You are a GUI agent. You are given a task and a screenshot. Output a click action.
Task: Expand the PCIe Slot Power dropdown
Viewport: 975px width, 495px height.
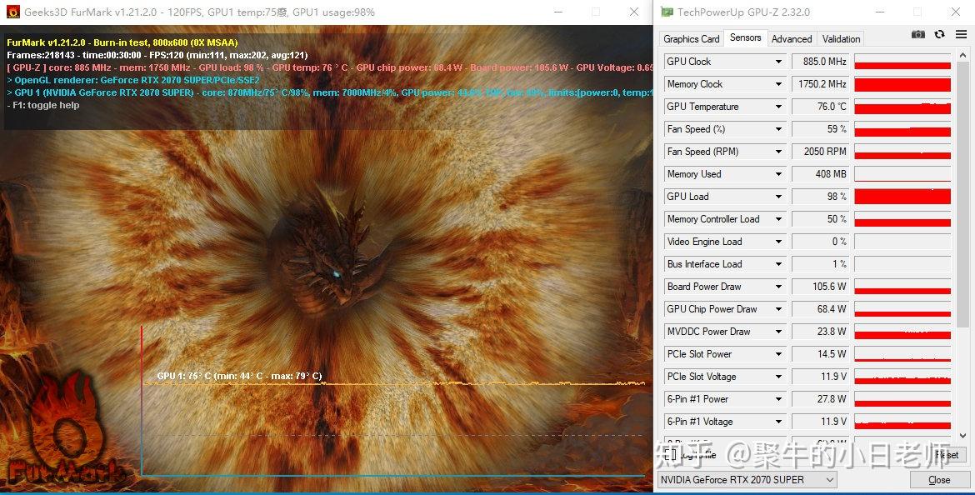[778, 354]
